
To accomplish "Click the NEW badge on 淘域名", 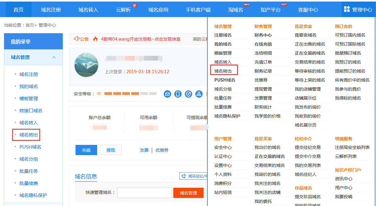I will pos(247,4).
